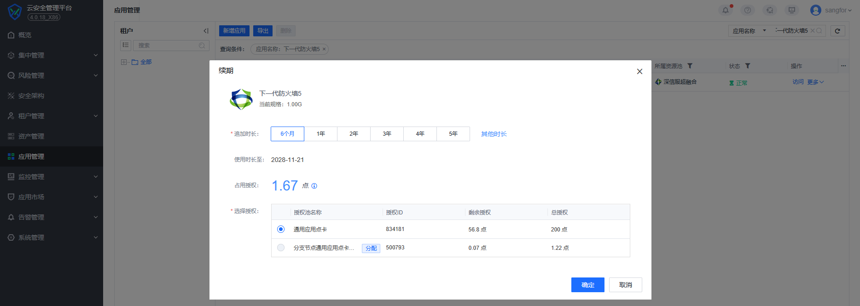Expand the 集中管理 sidebar menu
The height and width of the screenshot is (306, 860).
pyautogui.click(x=52, y=55)
